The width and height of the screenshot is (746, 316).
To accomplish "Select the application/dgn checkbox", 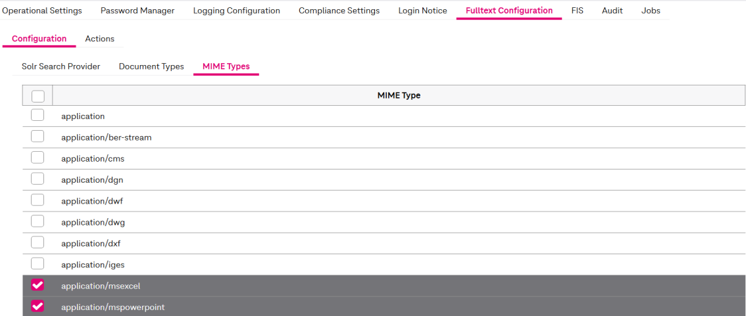I will (37, 179).
